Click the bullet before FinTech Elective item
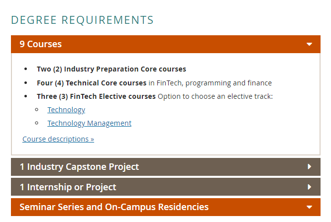The height and width of the screenshot is (222, 331). pos(26,96)
